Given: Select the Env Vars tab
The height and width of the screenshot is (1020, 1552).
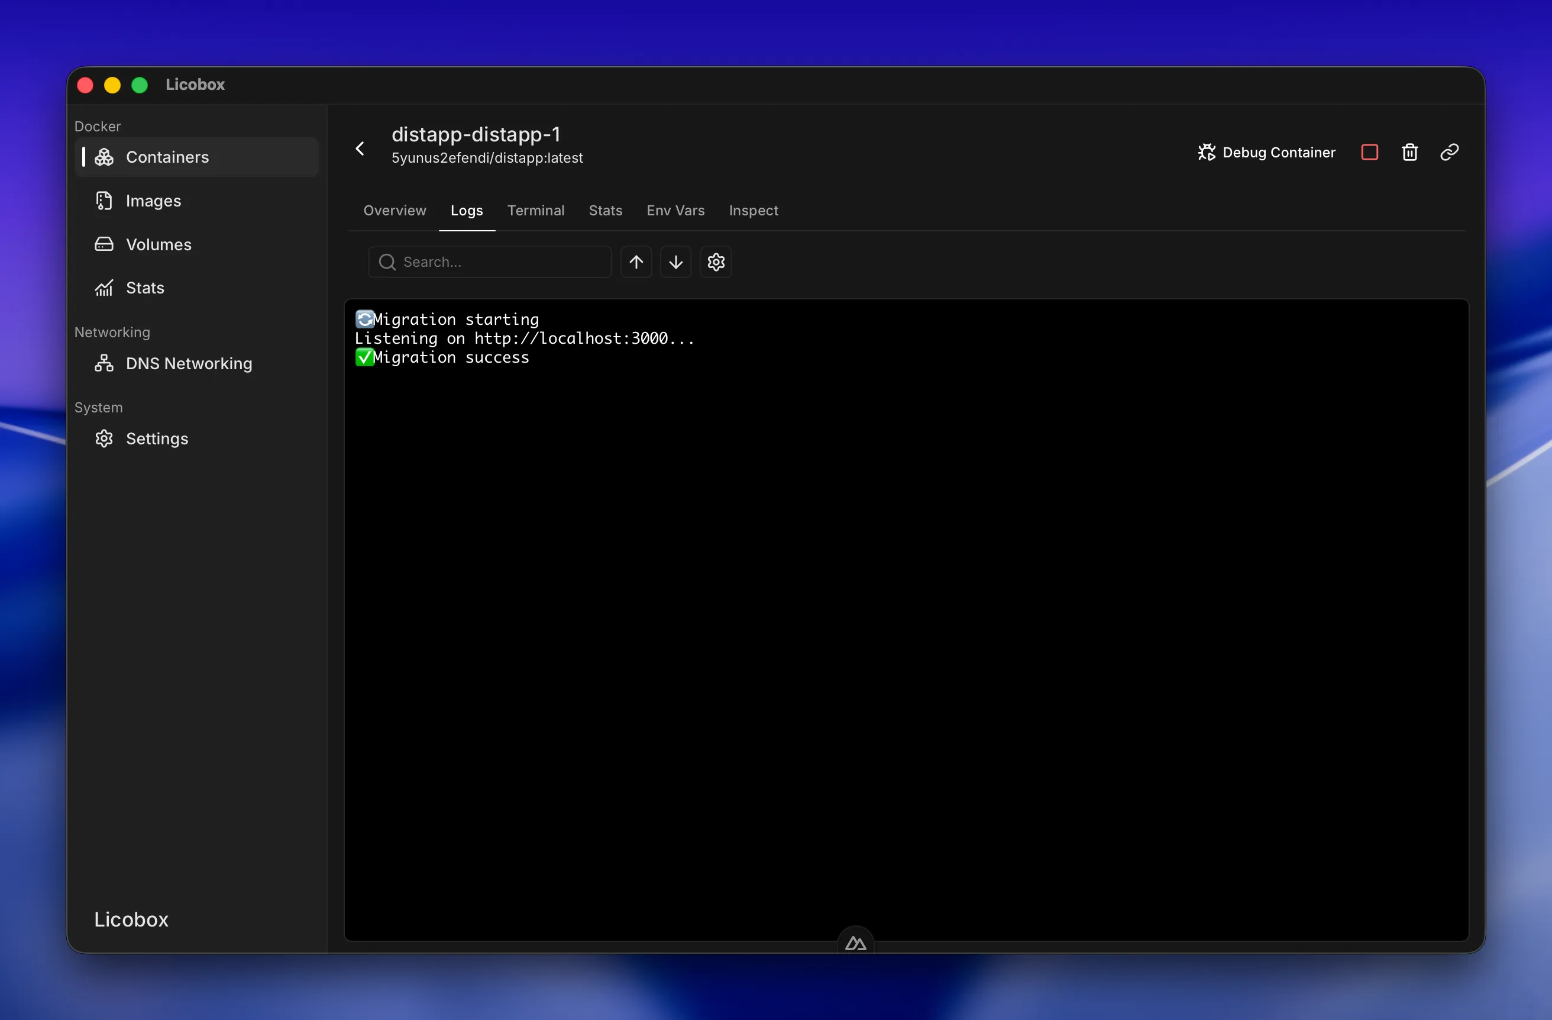Looking at the screenshot, I should [x=675, y=210].
